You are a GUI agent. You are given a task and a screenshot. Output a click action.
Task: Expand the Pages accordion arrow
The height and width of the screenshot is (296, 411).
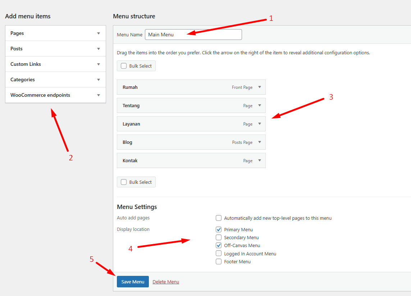point(98,33)
